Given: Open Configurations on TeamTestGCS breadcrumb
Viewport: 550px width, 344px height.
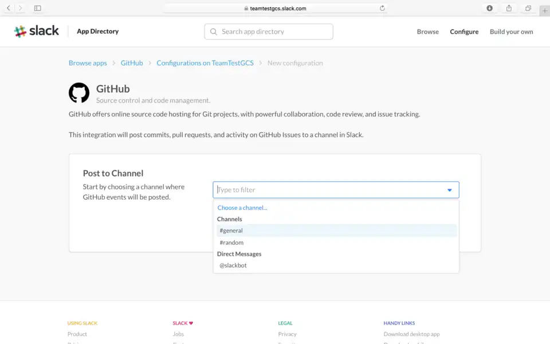Looking at the screenshot, I should click(x=205, y=63).
